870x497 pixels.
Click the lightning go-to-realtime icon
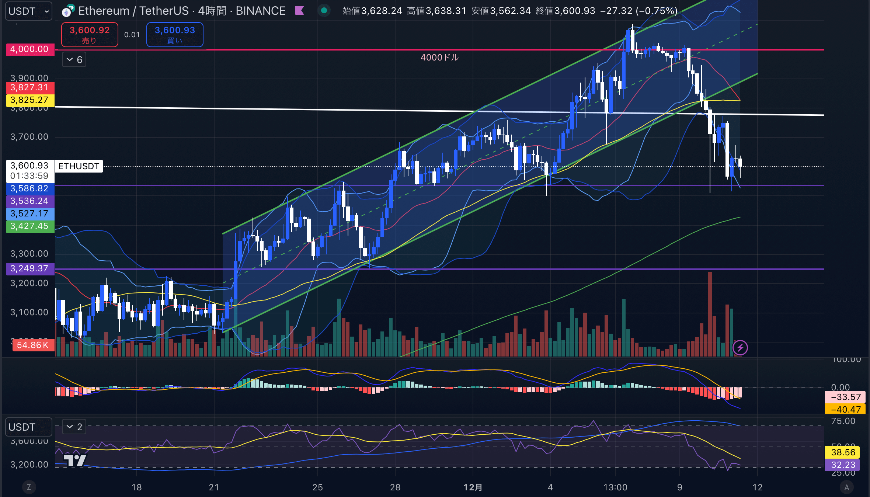click(740, 348)
